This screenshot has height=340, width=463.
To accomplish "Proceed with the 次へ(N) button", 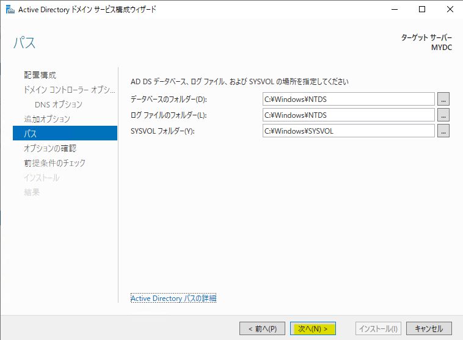I will [313, 328].
